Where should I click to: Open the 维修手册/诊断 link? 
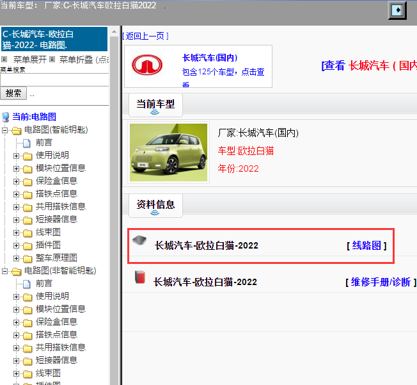point(381,282)
